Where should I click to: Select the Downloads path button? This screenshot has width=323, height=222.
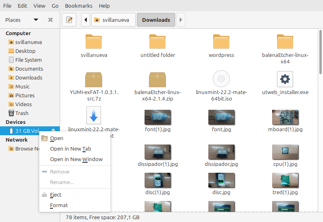pos(156,20)
